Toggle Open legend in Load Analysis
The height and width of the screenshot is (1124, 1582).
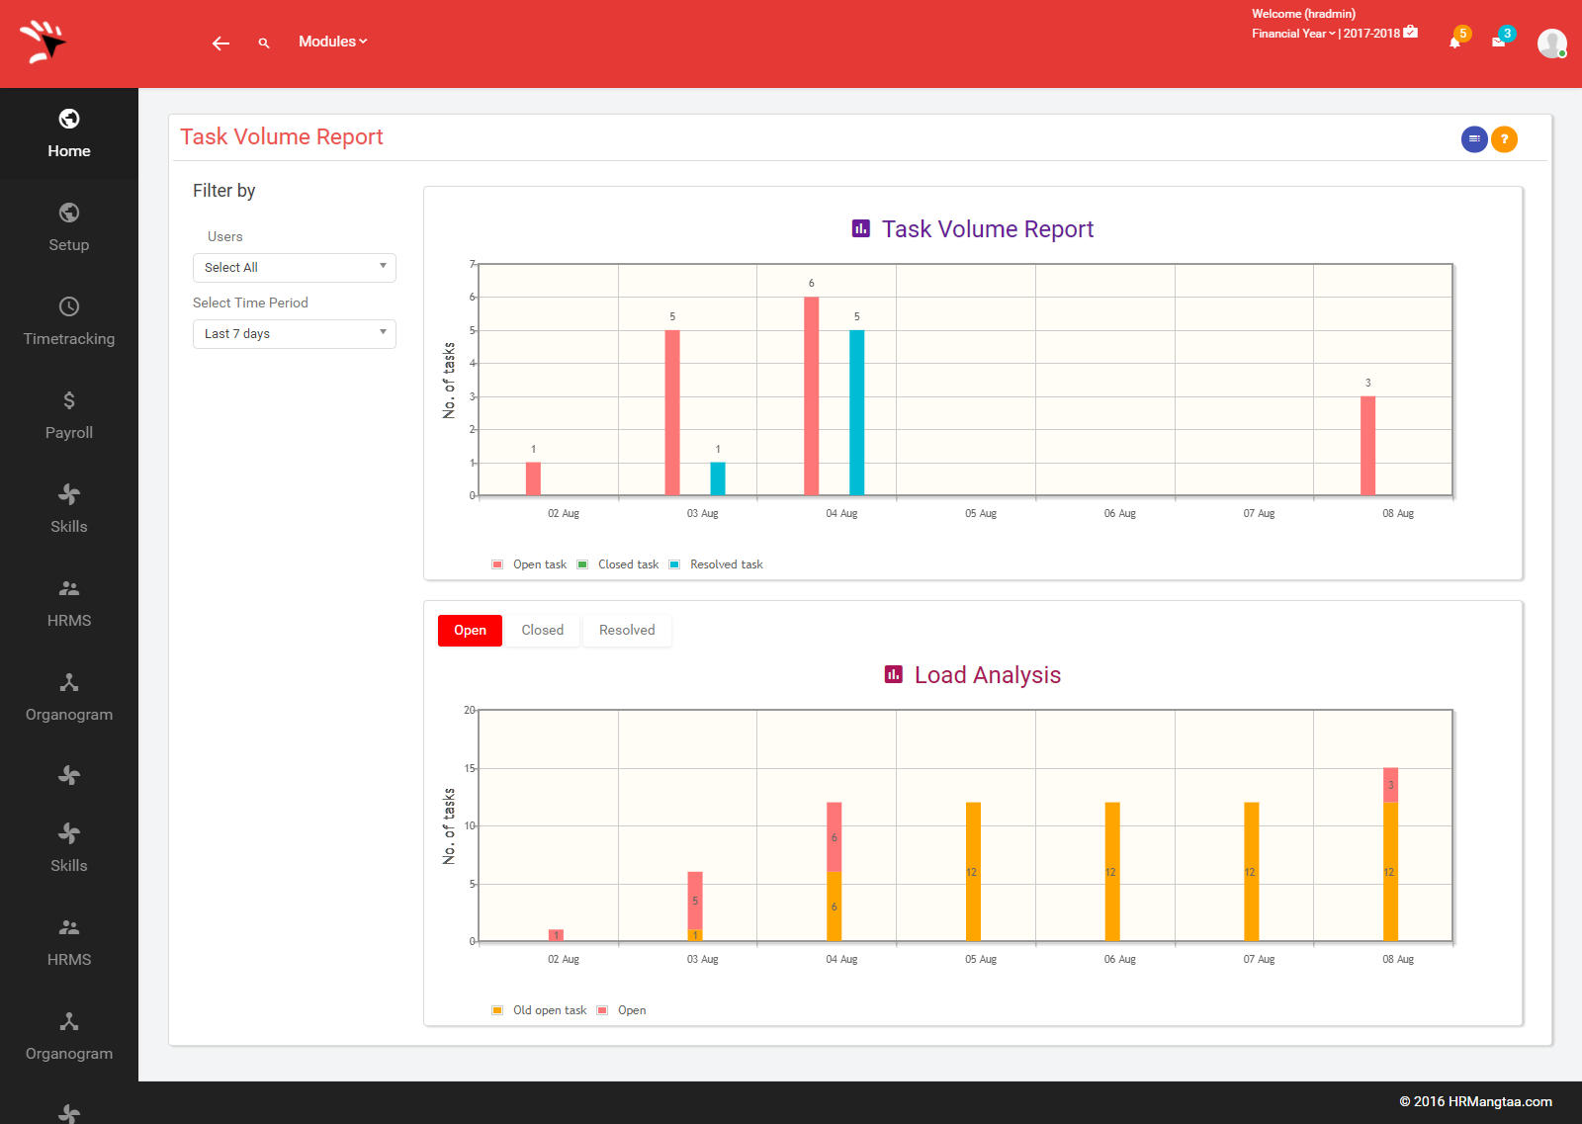[x=621, y=1010]
